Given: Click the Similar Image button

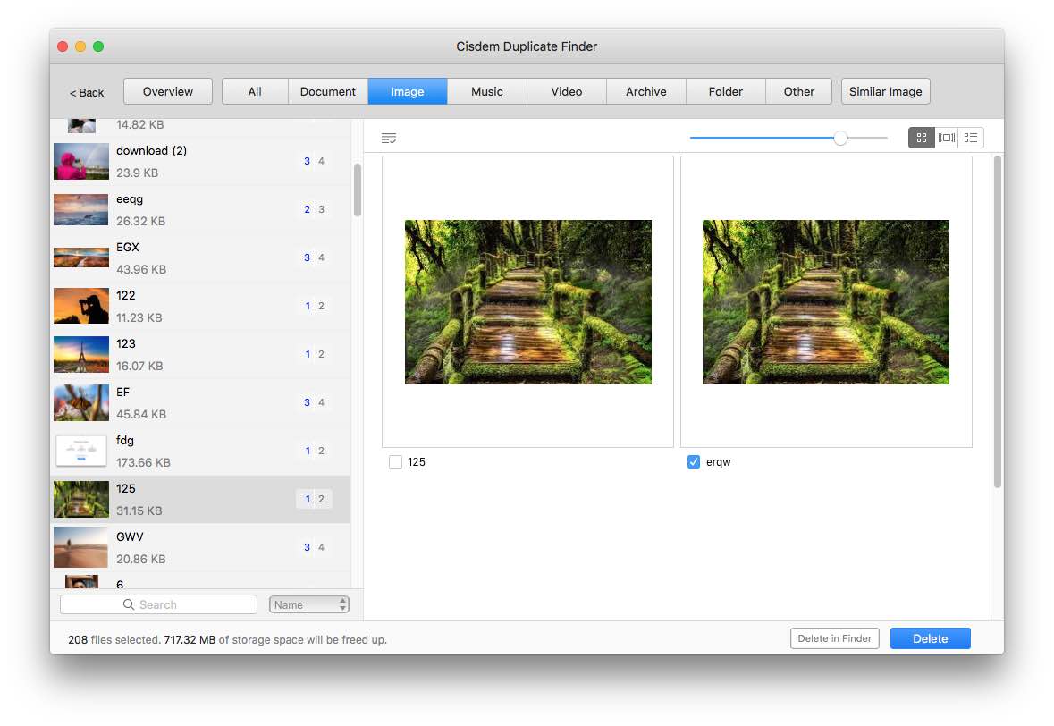Looking at the screenshot, I should [885, 91].
